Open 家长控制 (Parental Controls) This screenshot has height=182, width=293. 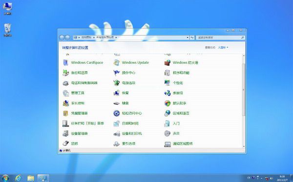(73, 103)
